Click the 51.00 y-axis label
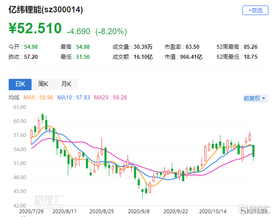Viewport: 273px width, 217px height. tap(20, 163)
